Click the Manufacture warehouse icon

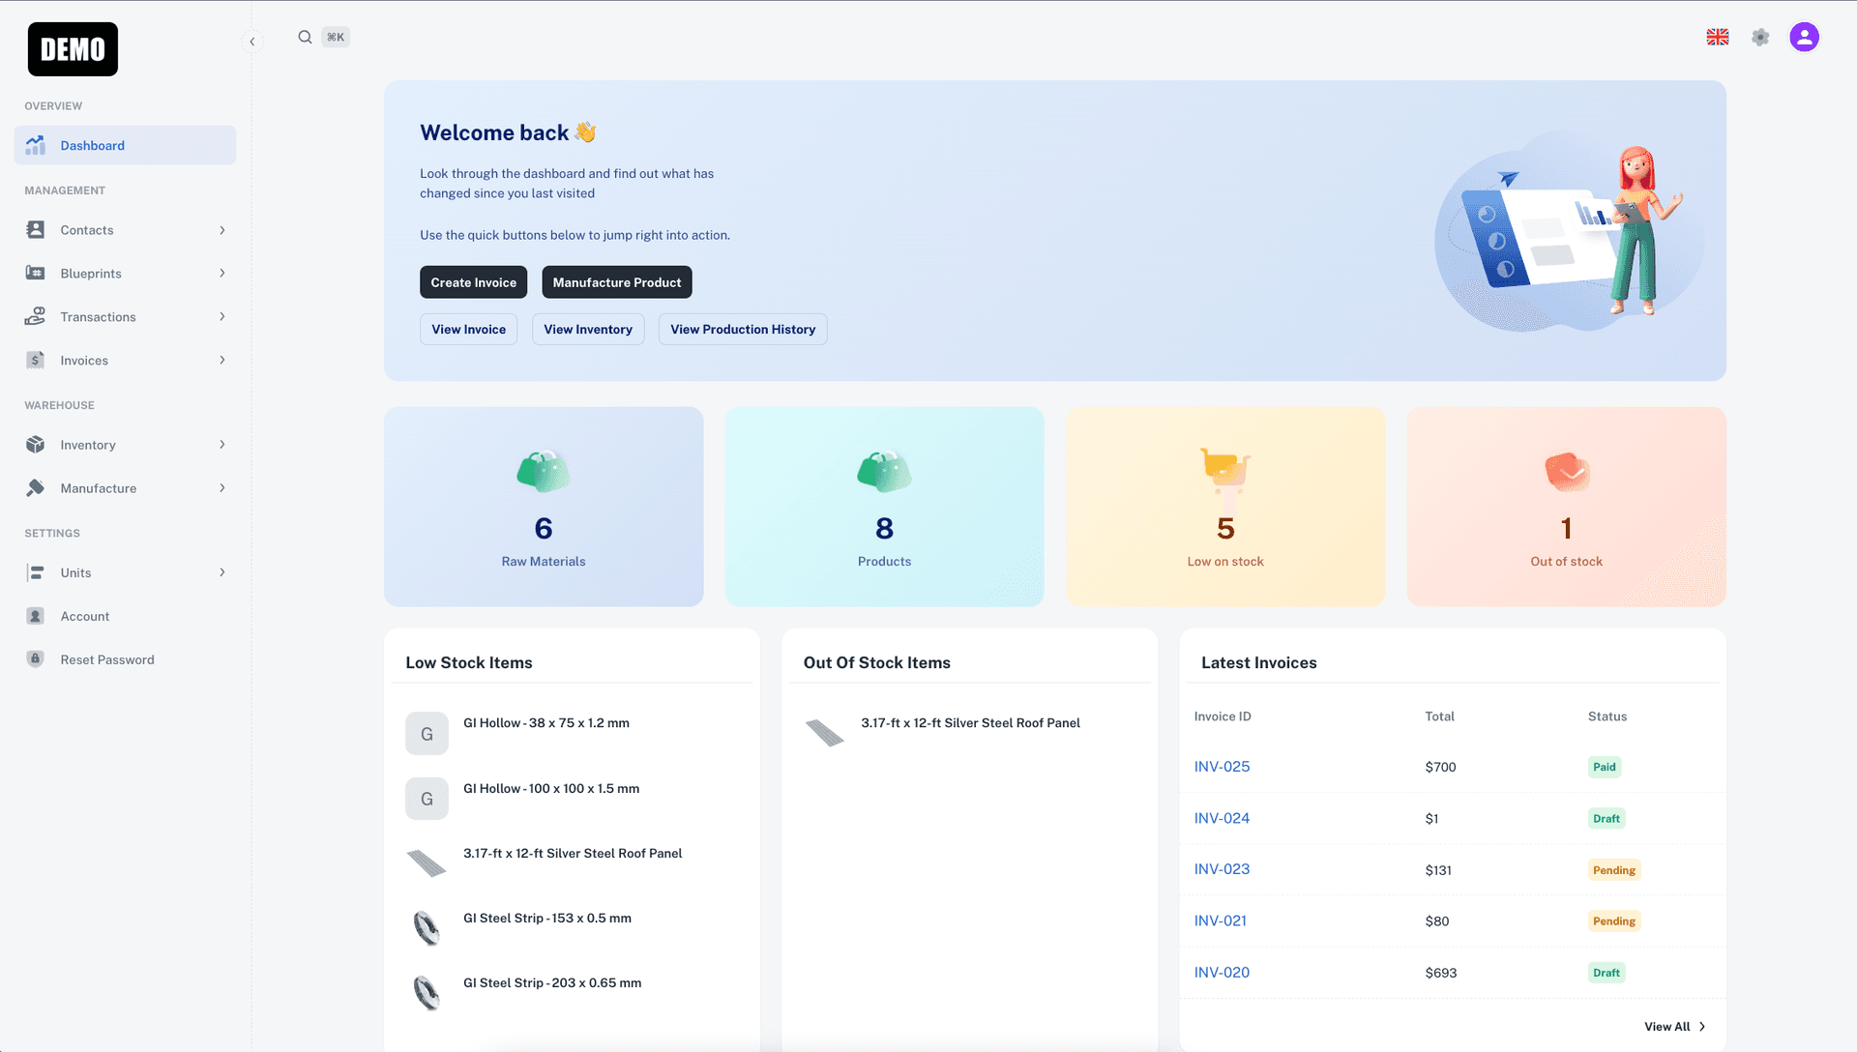pyautogui.click(x=36, y=488)
